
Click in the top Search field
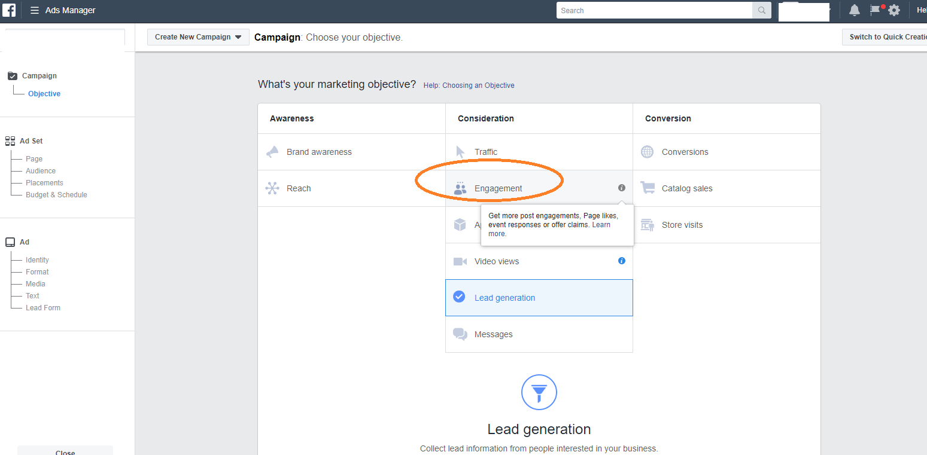click(654, 10)
